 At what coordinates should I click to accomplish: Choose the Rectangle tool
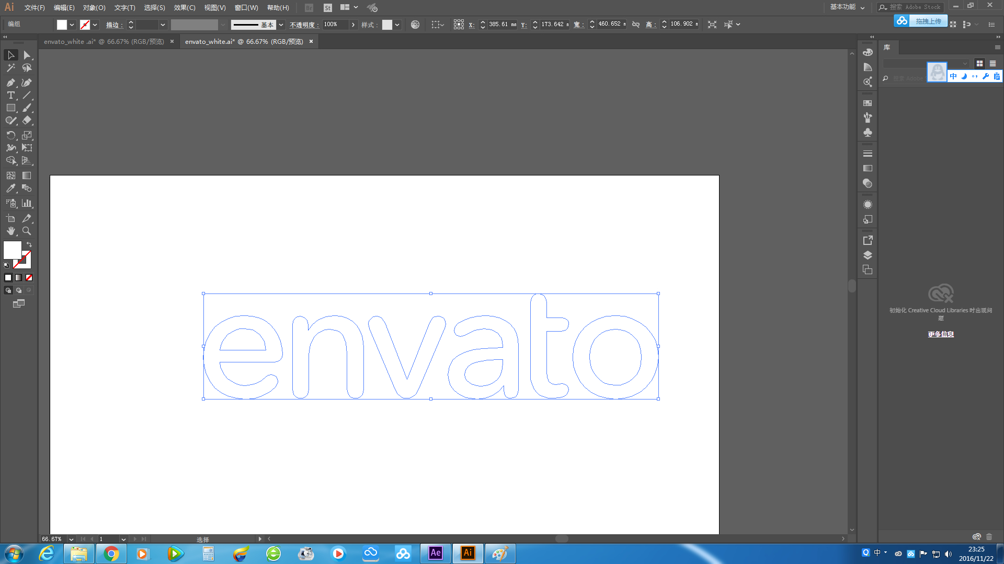(x=11, y=108)
